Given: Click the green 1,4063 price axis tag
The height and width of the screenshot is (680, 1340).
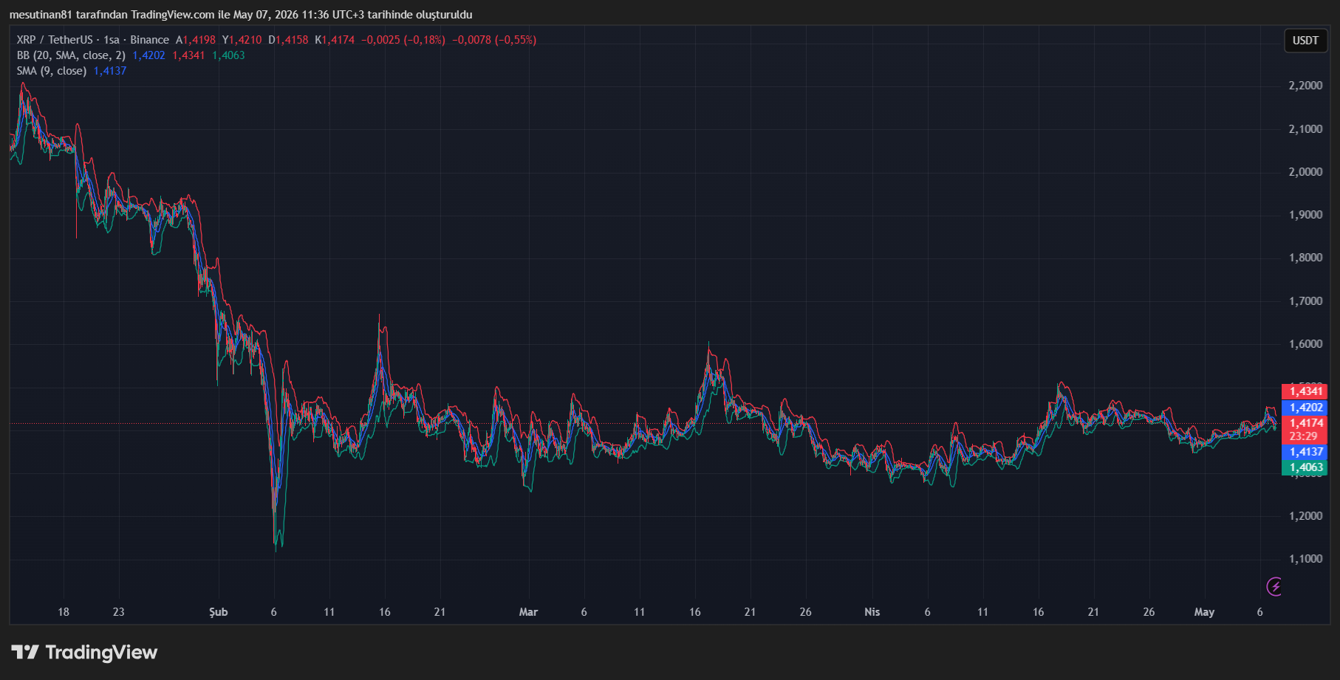Looking at the screenshot, I should 1305,467.
